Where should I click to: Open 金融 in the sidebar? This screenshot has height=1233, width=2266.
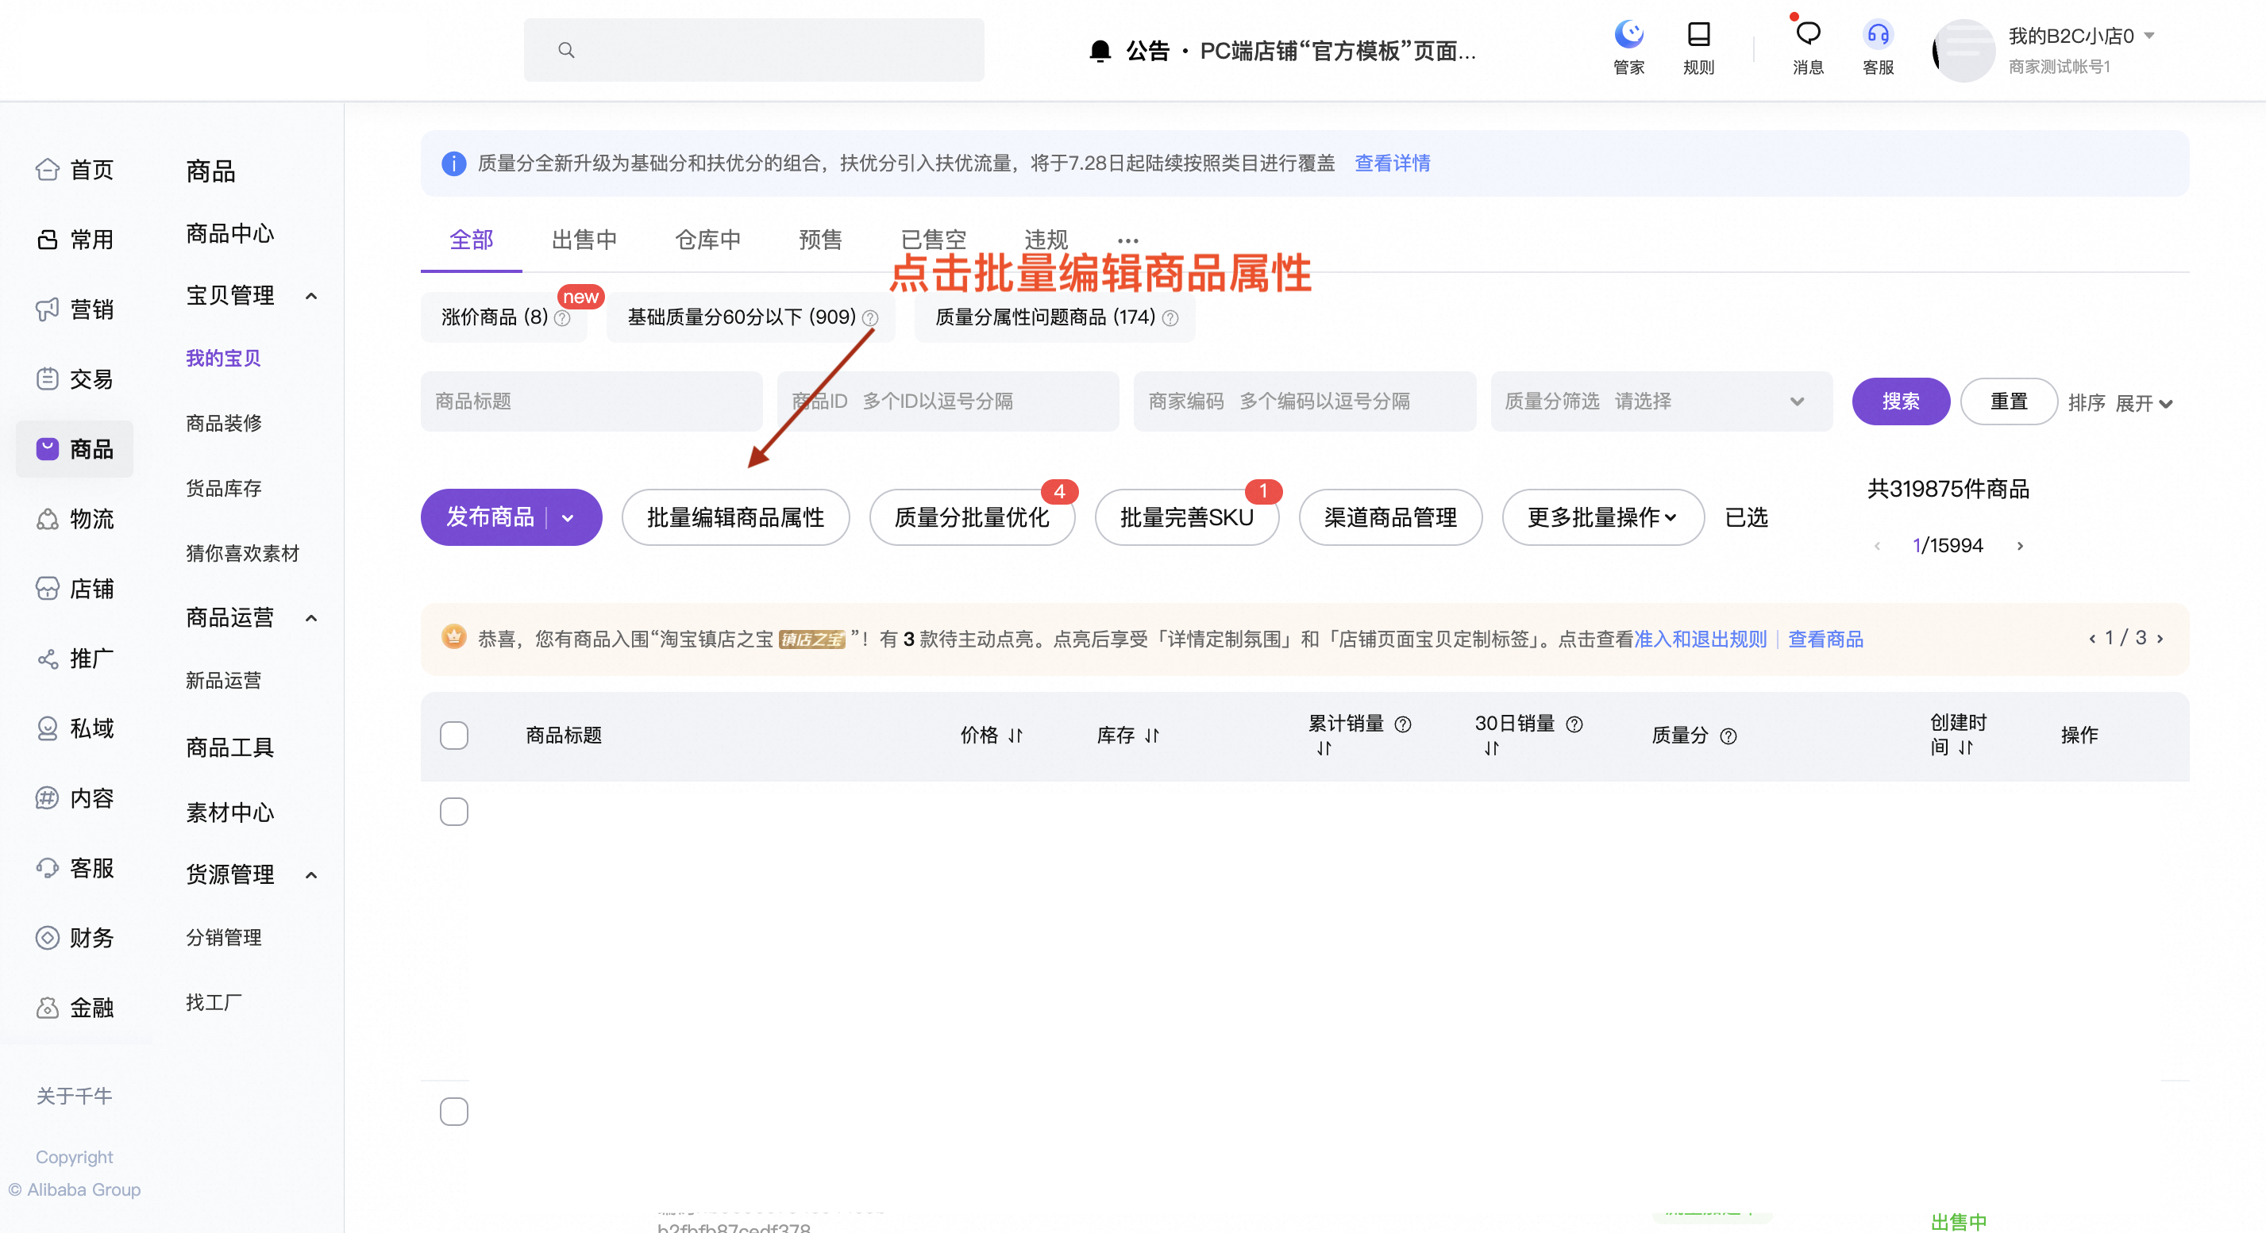75,1007
